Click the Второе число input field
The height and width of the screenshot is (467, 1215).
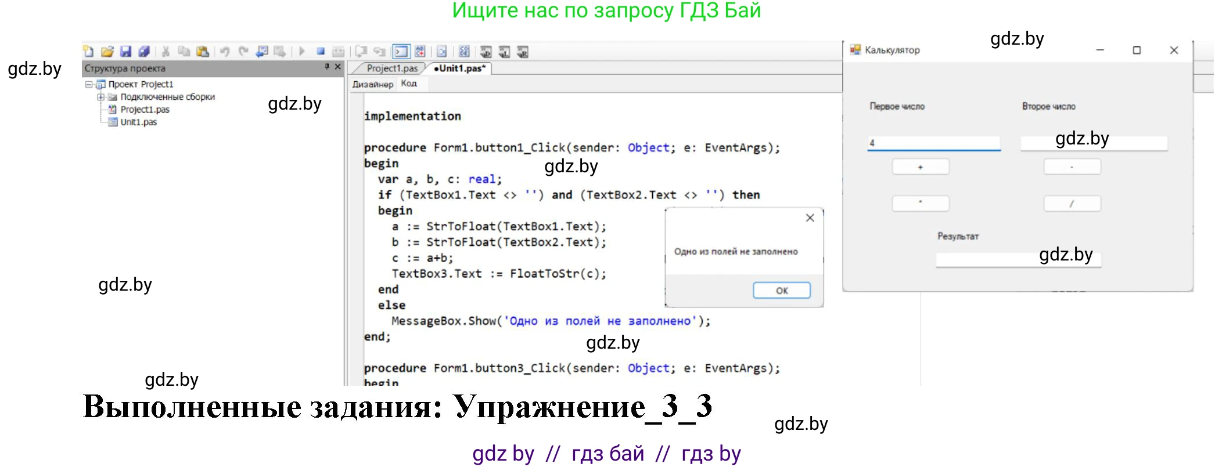click(x=1094, y=143)
